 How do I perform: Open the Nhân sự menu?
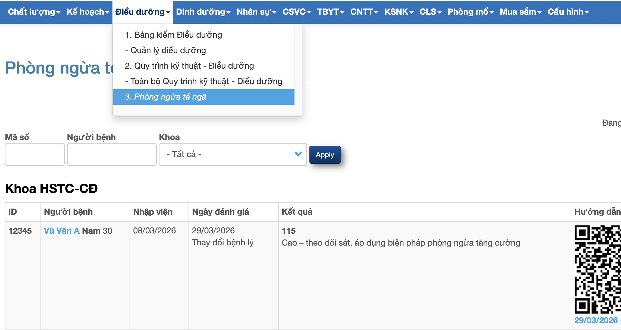coord(256,12)
